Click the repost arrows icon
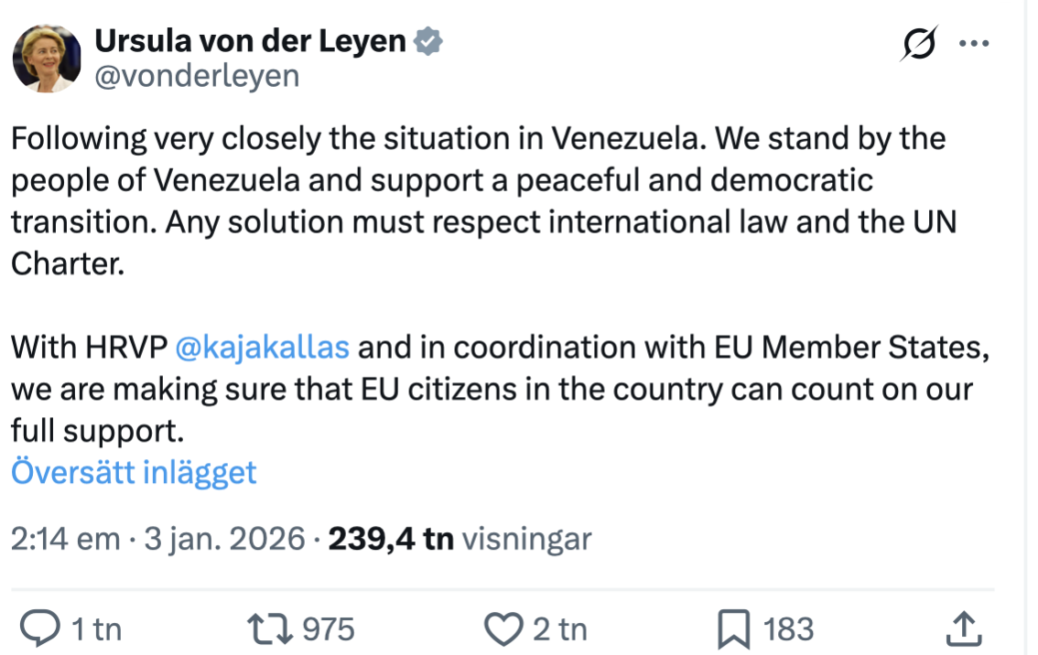 271,628
